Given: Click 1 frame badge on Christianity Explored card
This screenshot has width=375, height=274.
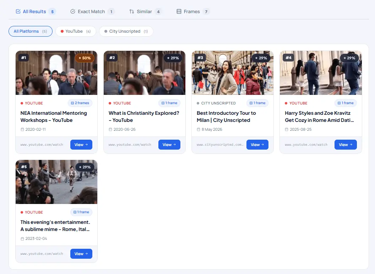Looking at the screenshot, I should coord(169,103).
